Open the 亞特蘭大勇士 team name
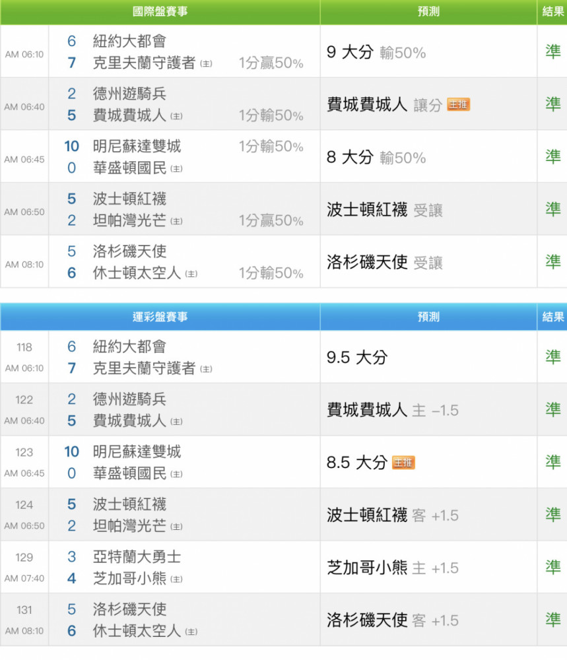567x660 pixels. (137, 557)
